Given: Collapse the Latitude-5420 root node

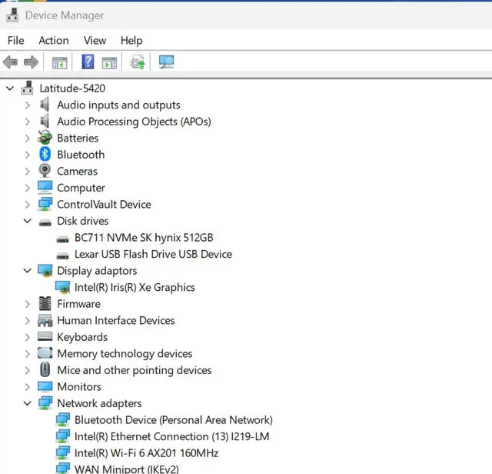Looking at the screenshot, I should tap(10, 88).
